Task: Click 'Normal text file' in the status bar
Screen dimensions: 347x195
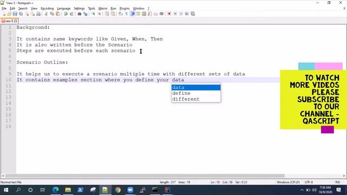Action: pos(11,182)
